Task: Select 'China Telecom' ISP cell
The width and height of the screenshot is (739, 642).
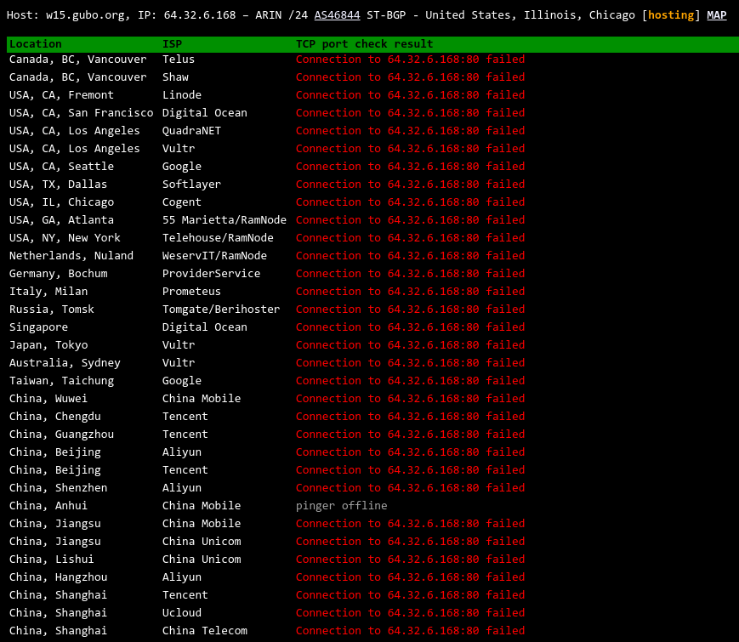Action: [205, 631]
